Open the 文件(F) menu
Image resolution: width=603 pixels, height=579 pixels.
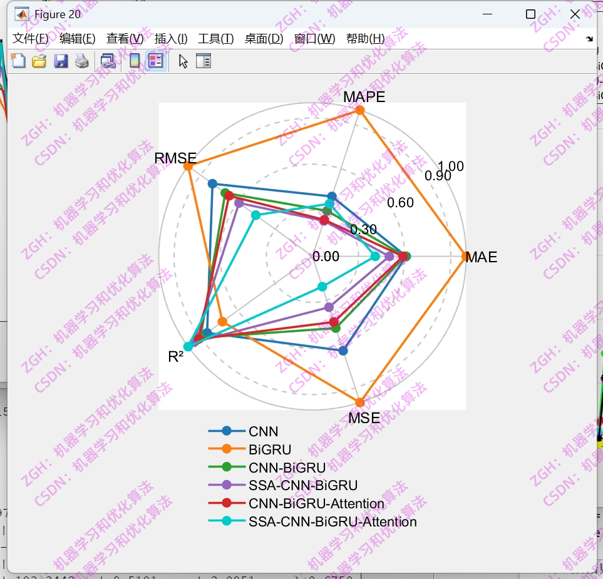click(x=31, y=38)
